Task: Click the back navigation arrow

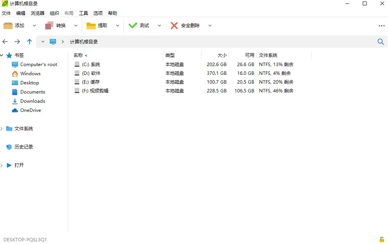Action: tap(5, 42)
